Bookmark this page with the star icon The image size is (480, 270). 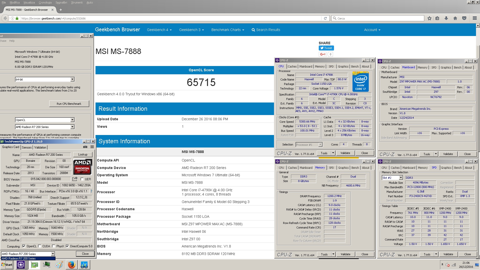[x=429, y=18]
